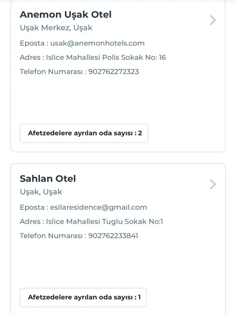236x314 pixels.
Task: Select the Anemon Uşak Otel title
Action: point(65,14)
